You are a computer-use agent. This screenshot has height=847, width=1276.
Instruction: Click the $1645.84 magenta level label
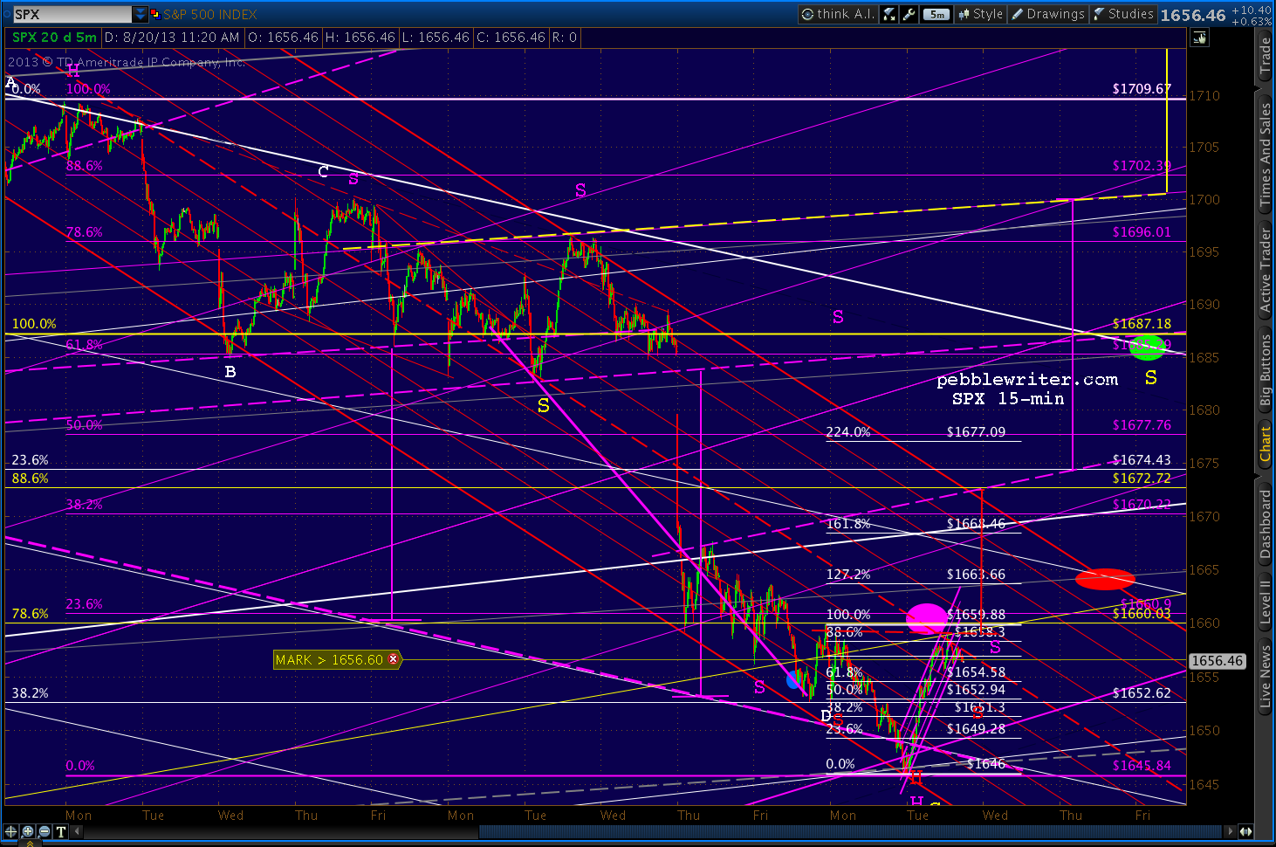pos(1142,765)
